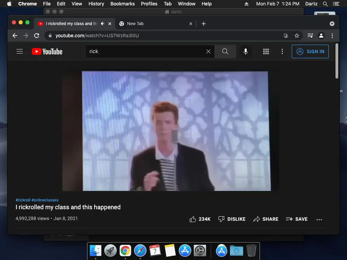This screenshot has width=347, height=260.
Task: Click the page vertical scrollbar
Action: pyautogui.click(x=337, y=61)
